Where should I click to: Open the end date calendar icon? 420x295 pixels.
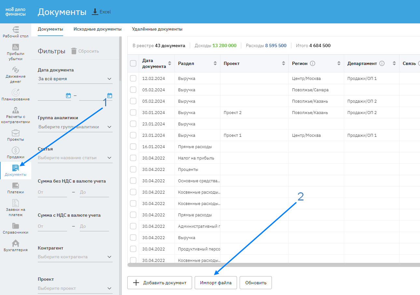tap(110, 96)
